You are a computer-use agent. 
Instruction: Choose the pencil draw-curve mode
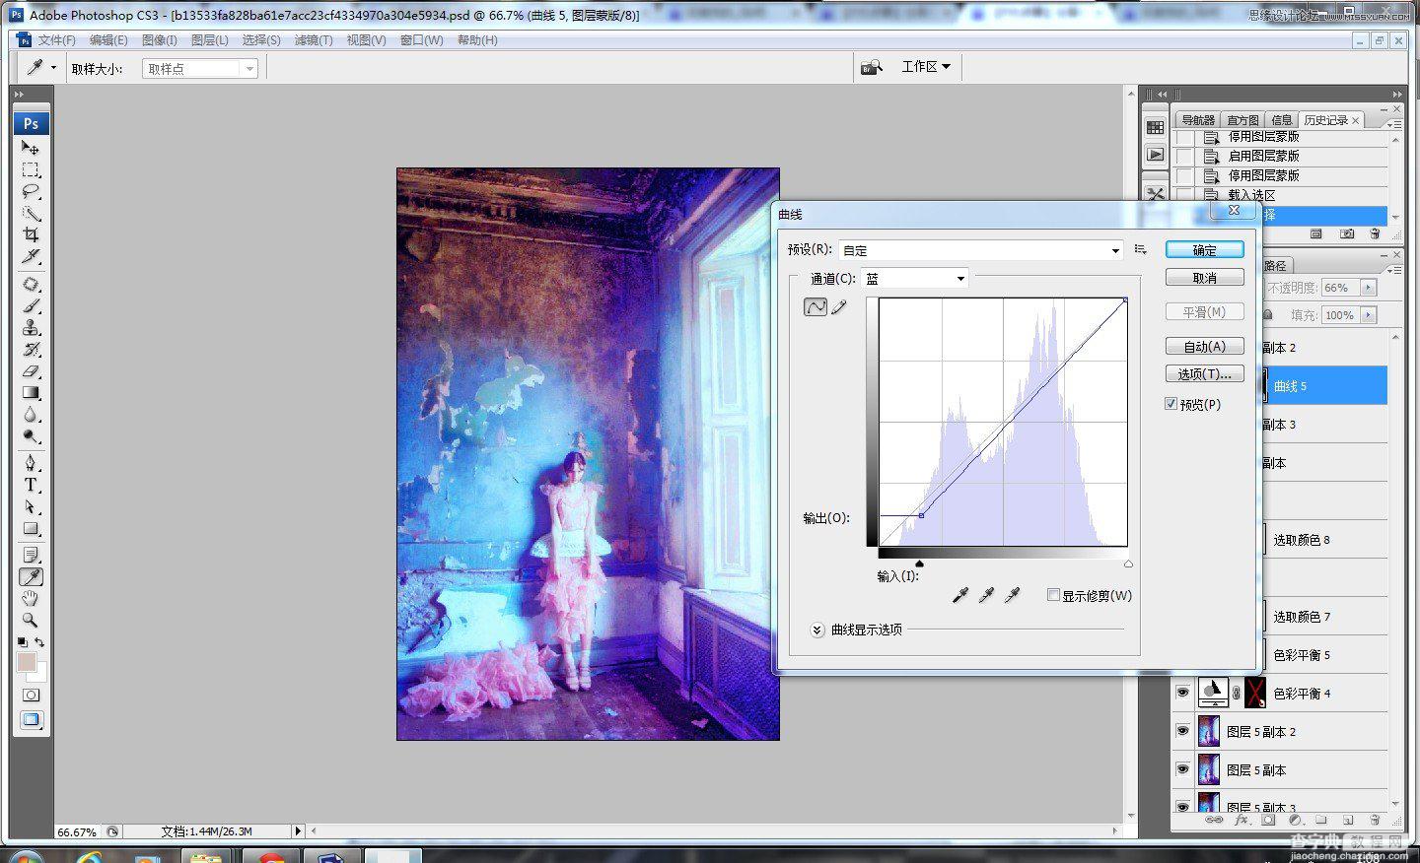[839, 307]
